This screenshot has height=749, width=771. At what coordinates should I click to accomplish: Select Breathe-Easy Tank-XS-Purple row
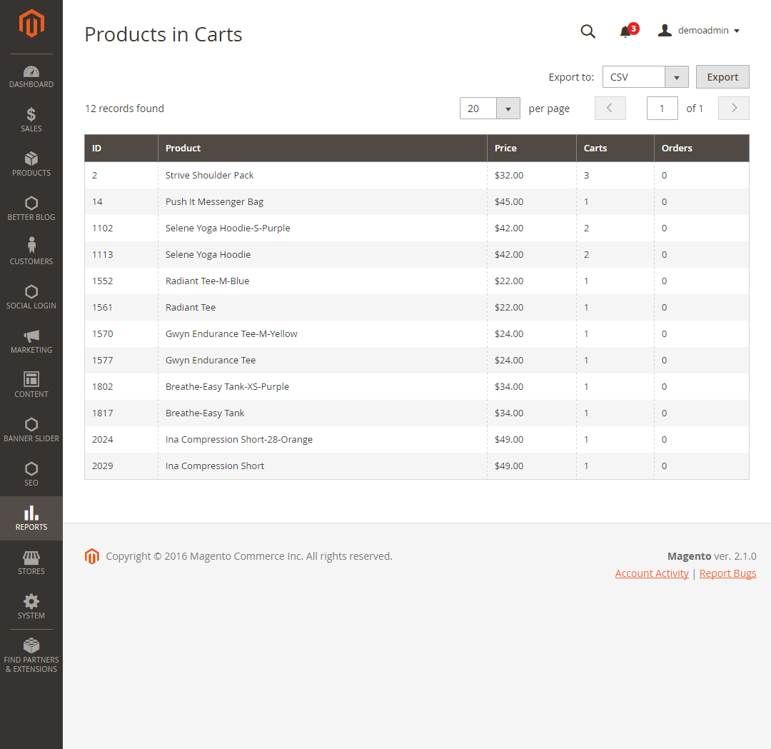tap(417, 386)
